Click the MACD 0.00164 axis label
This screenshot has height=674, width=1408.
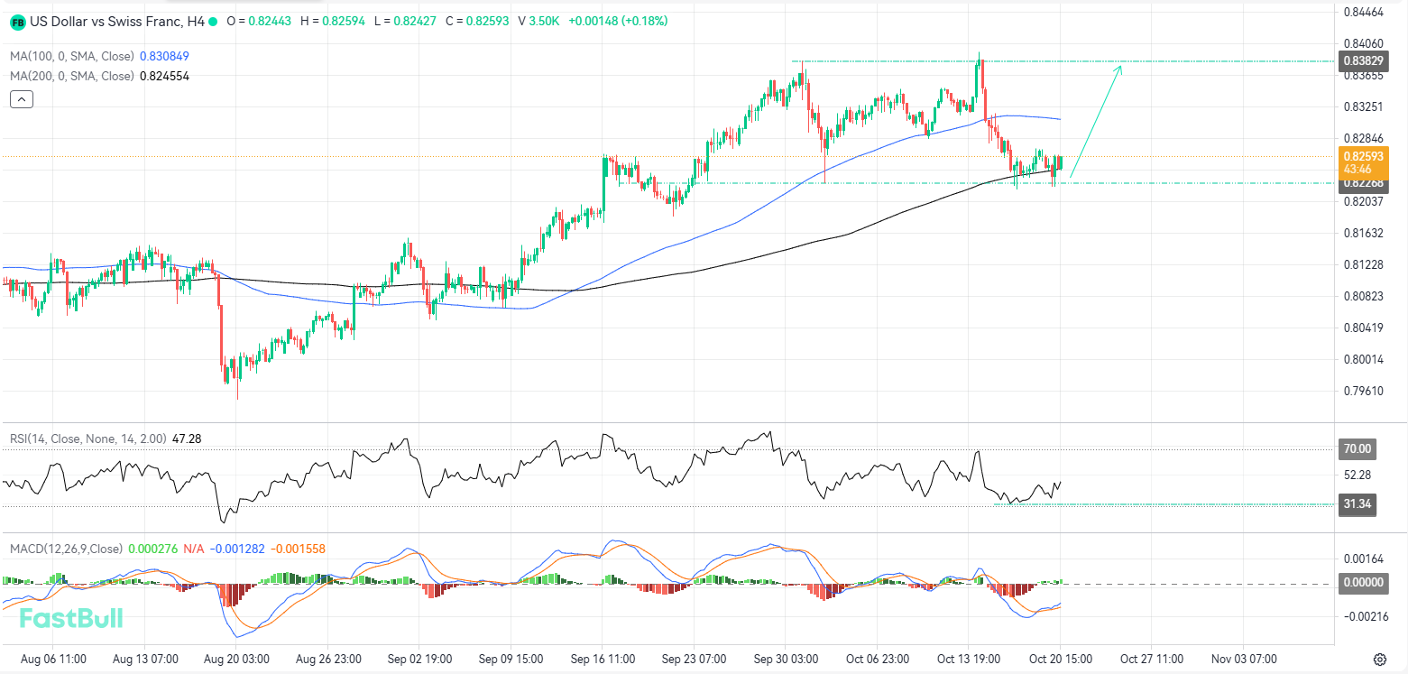[x=1363, y=559]
